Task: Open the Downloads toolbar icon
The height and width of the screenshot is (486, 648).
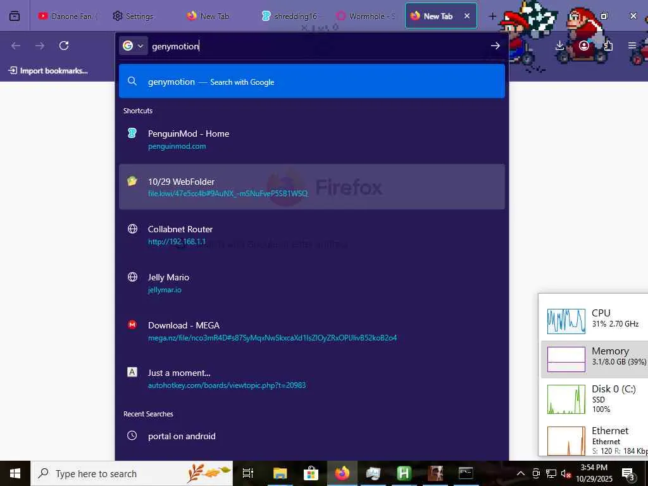Action: pyautogui.click(x=559, y=46)
